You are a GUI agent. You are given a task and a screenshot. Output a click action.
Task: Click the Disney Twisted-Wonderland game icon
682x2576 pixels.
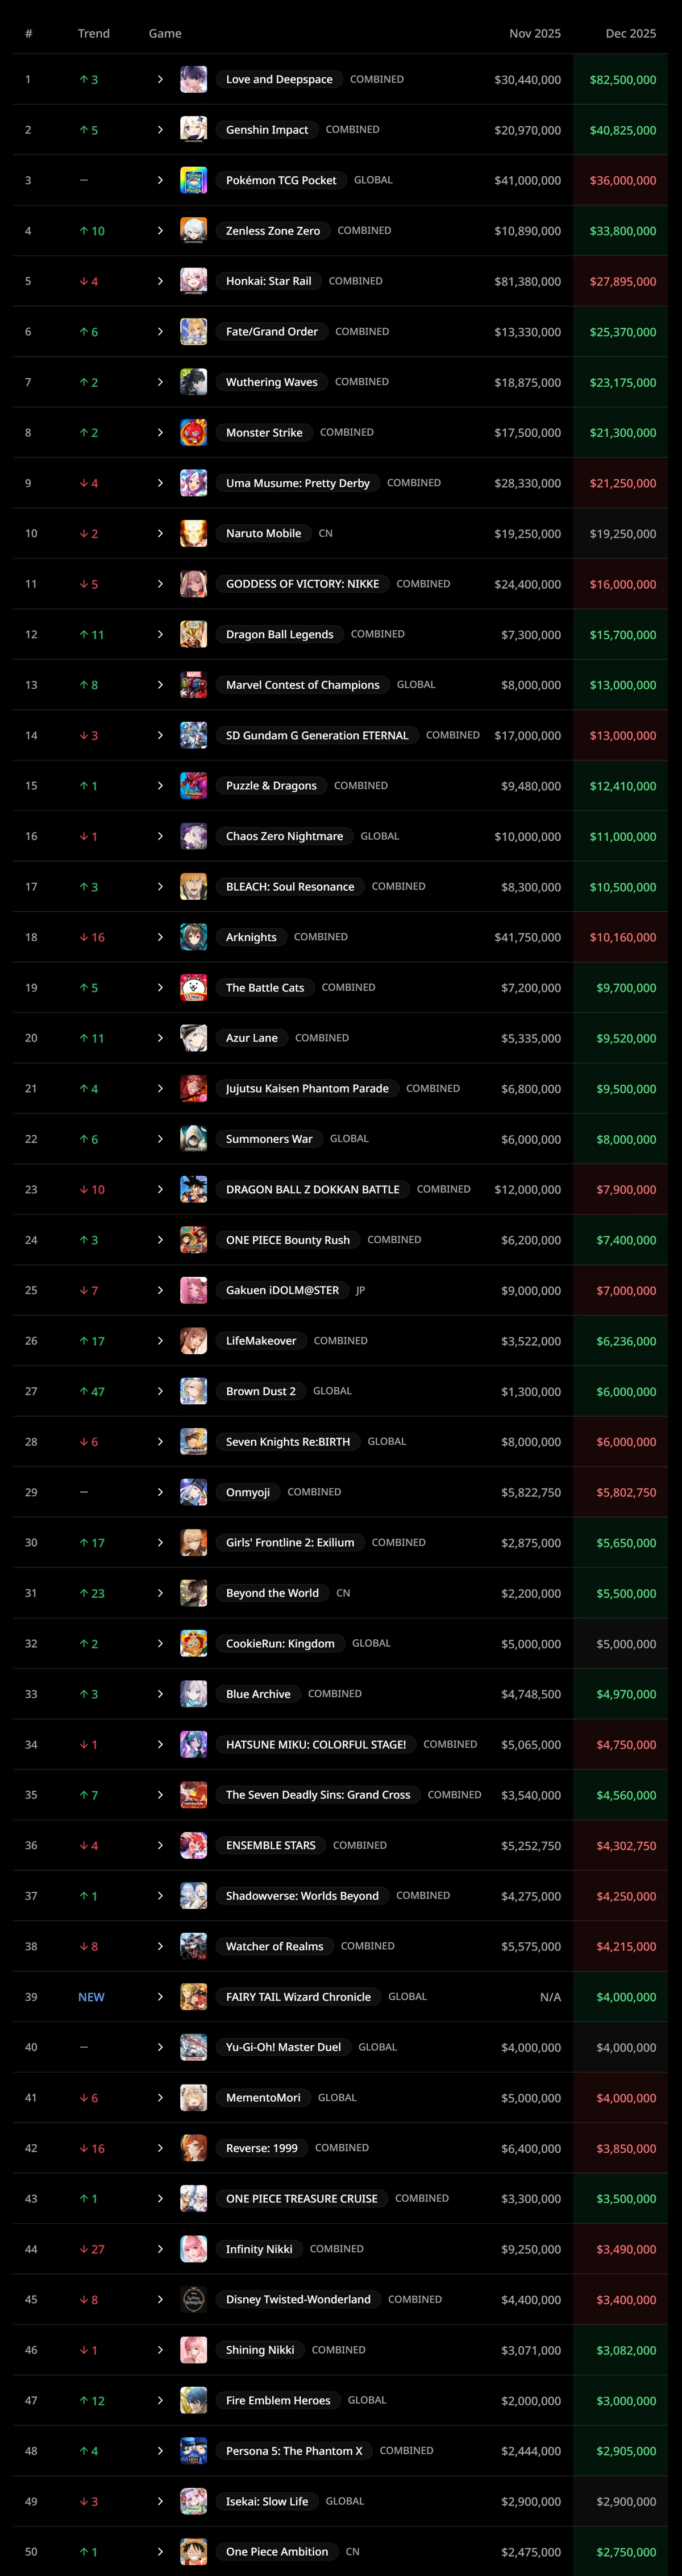tap(194, 2300)
